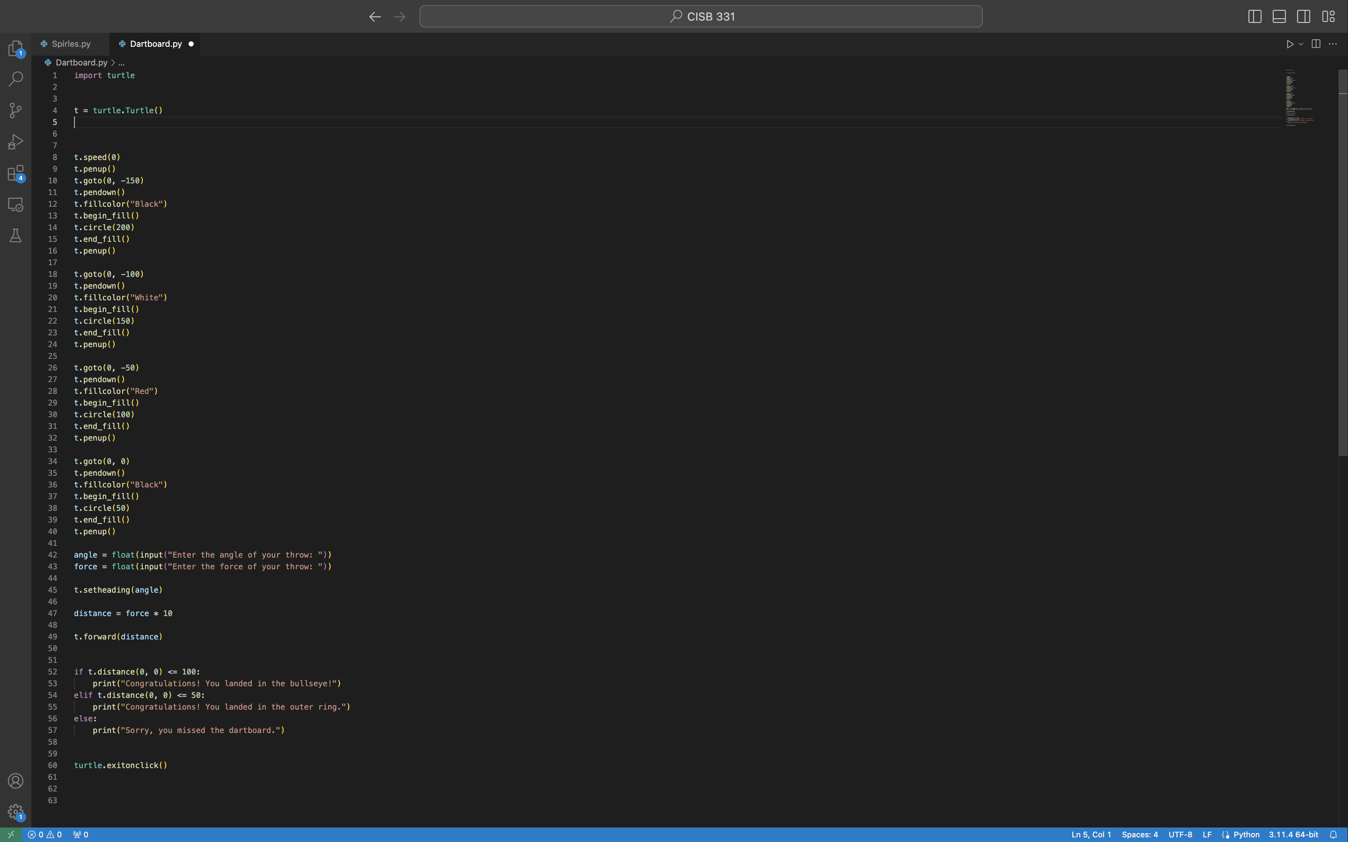Toggle the bottom Panel layout button
Image resolution: width=1348 pixels, height=842 pixels.
pyautogui.click(x=1279, y=17)
